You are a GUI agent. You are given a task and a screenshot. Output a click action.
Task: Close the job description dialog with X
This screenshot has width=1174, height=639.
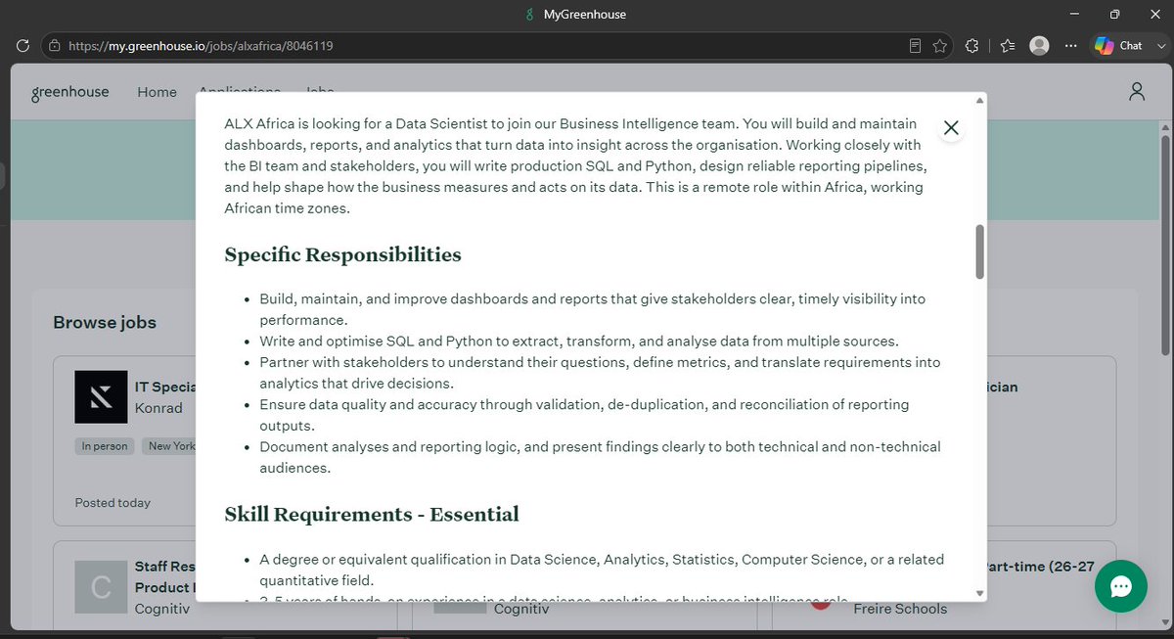pos(951,127)
